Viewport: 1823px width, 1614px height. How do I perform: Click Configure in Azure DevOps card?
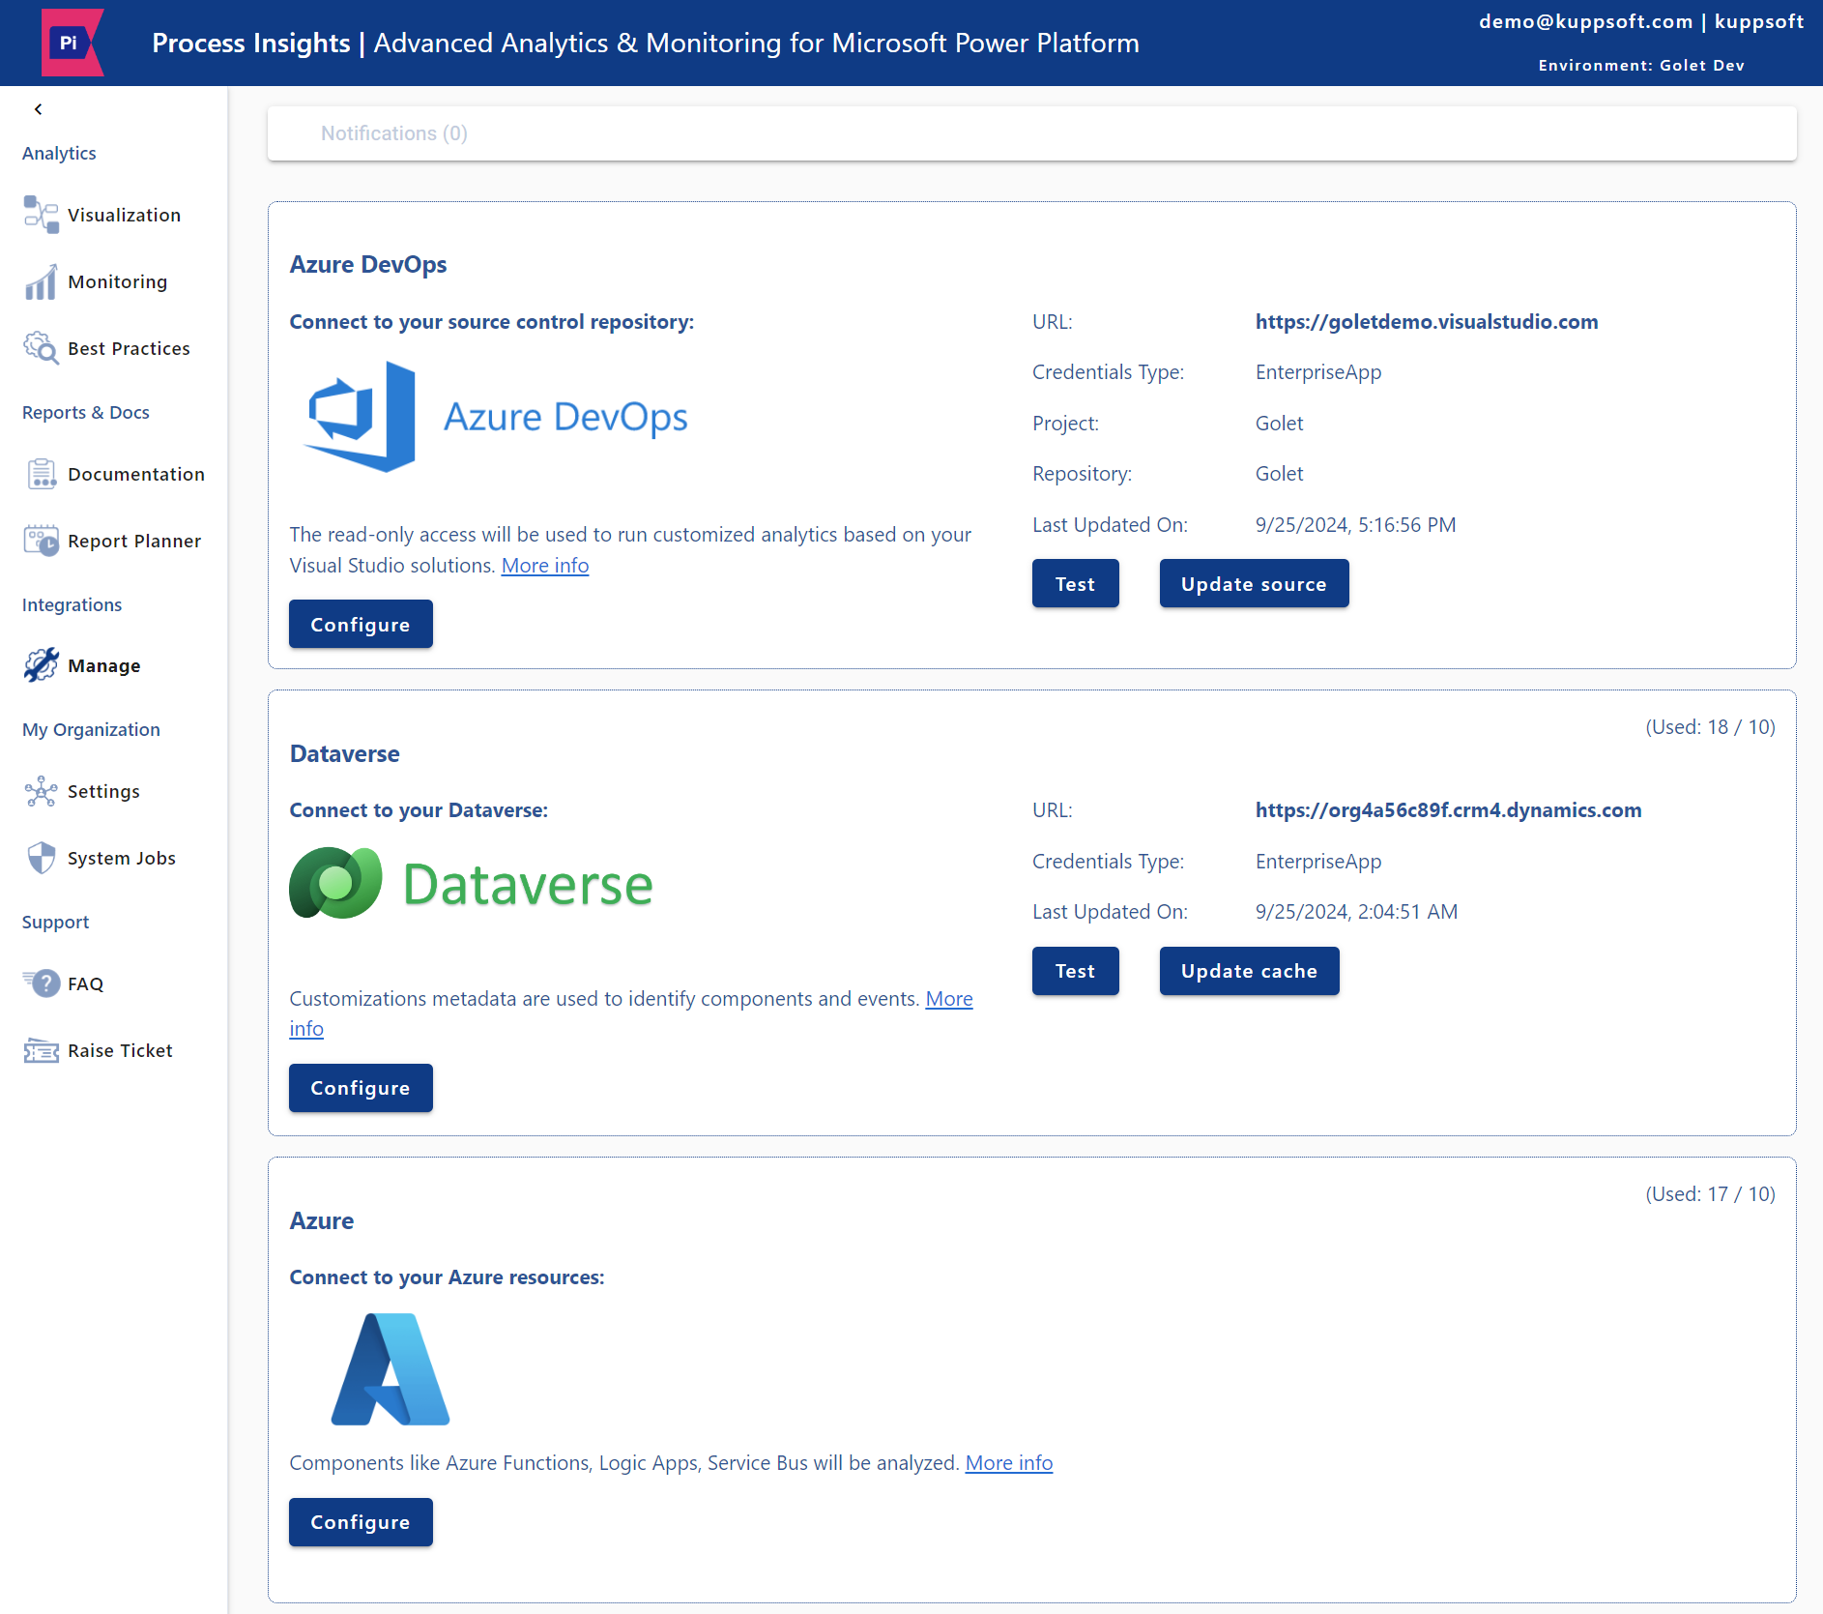[x=361, y=625]
